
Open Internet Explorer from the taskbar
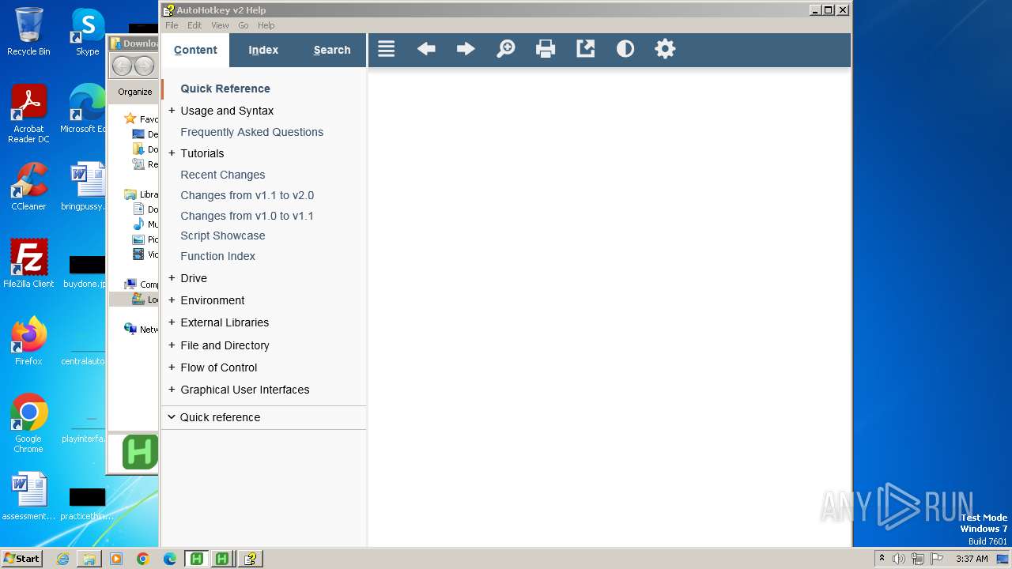click(62, 559)
